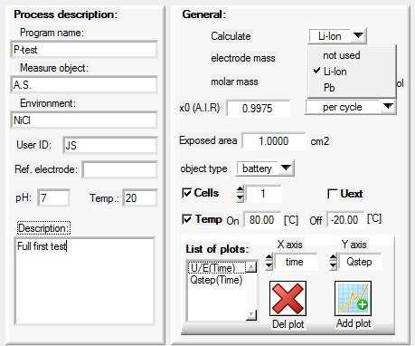Click inside the Description text area
415x346 pixels.
pos(84,282)
